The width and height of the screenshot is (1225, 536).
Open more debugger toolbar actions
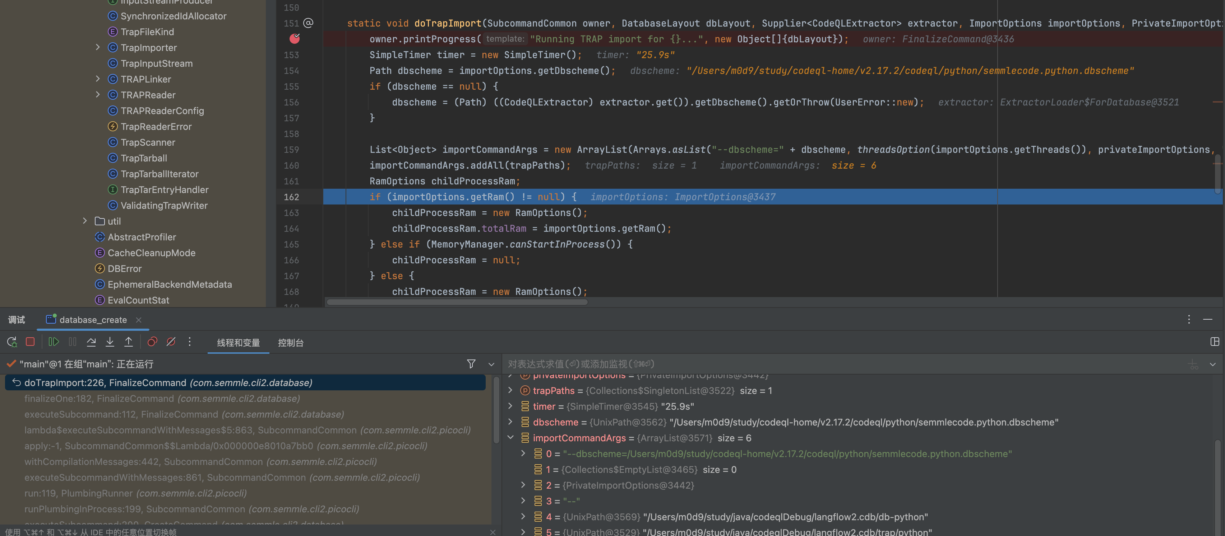pos(189,342)
